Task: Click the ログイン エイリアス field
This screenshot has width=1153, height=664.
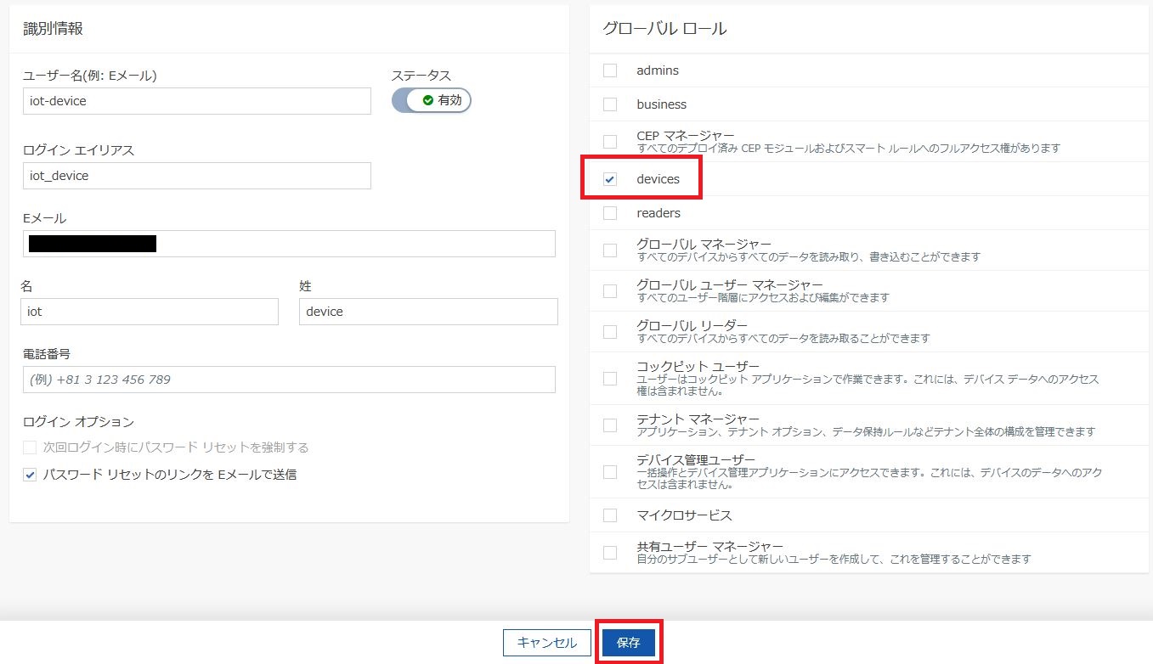Action: click(195, 176)
